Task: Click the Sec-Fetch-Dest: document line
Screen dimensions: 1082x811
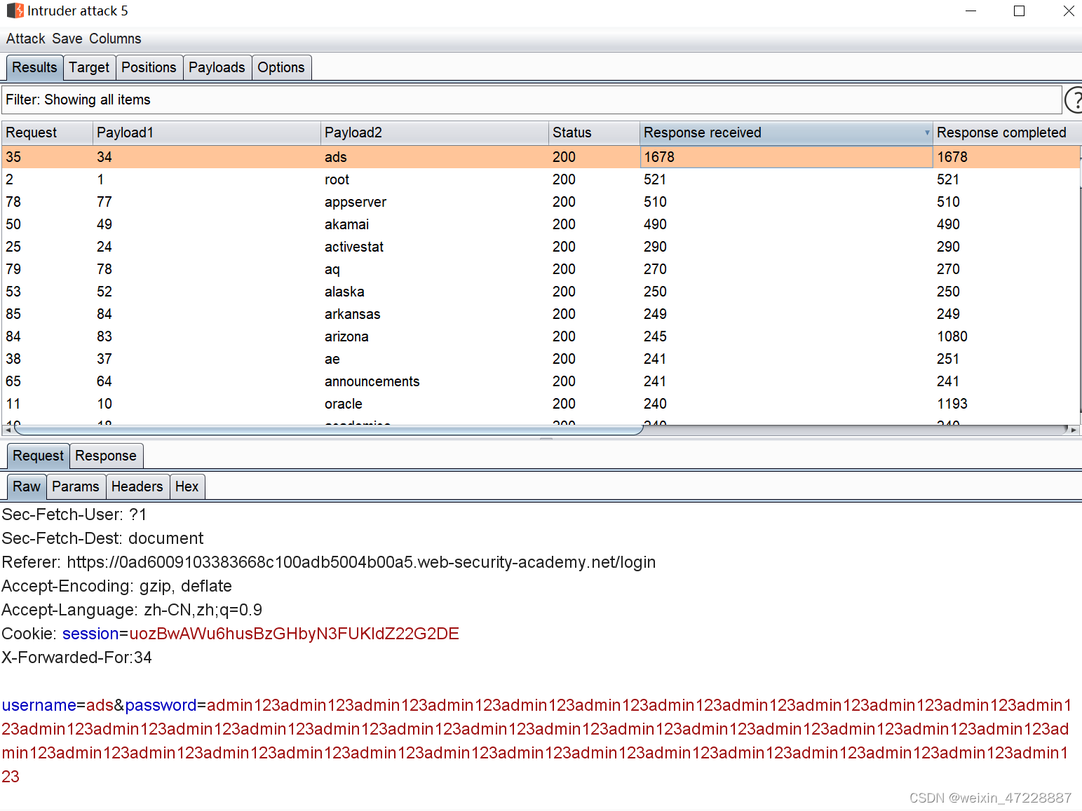Action: [102, 538]
